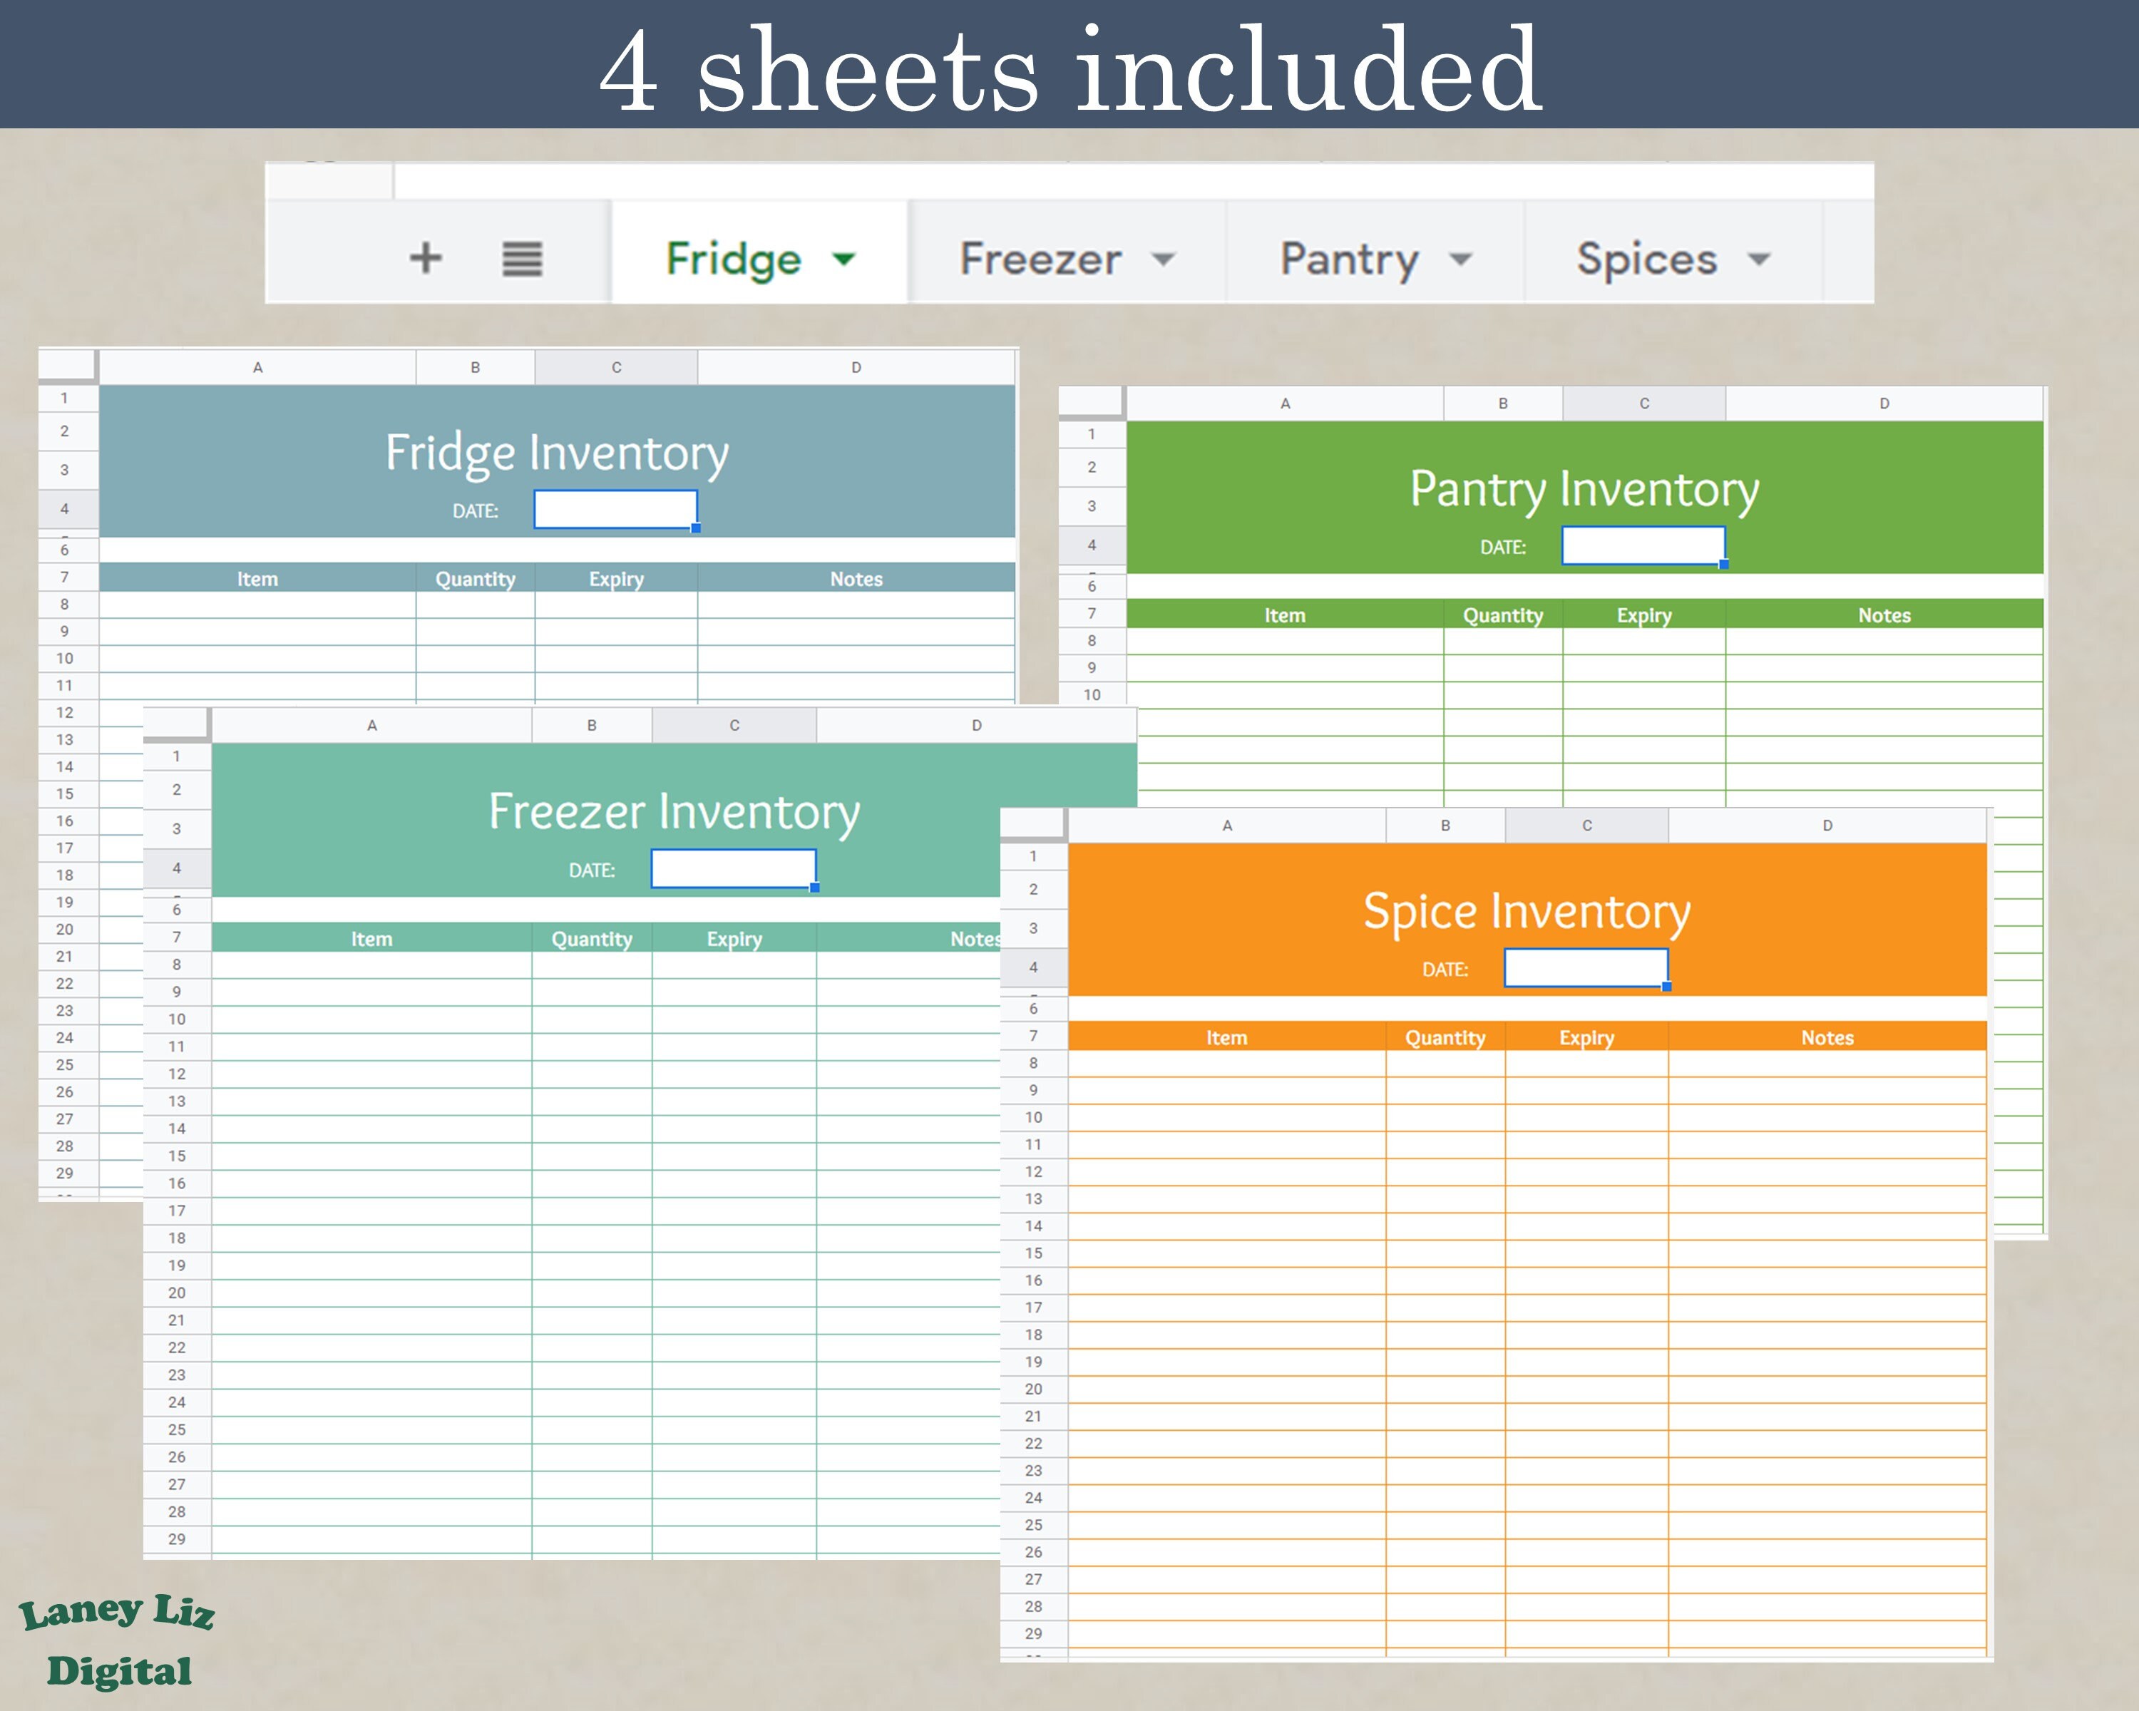Click the Item header in Pantry Inventory
Viewport: 2139px width, 1711px height.
1285,615
